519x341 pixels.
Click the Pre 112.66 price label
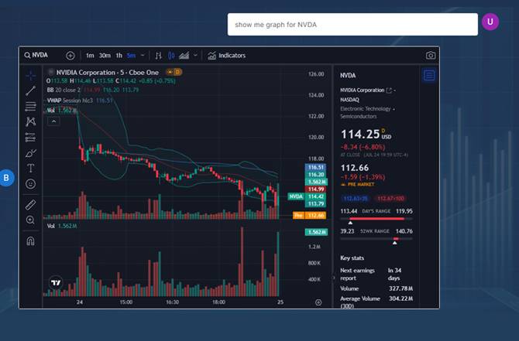pyautogui.click(x=310, y=216)
